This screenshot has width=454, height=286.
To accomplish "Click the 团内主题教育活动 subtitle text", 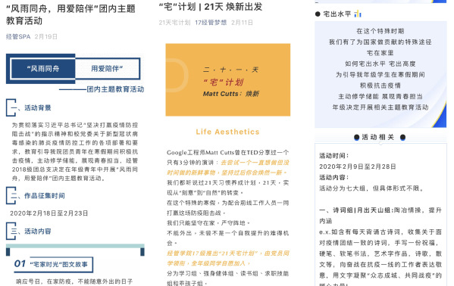I will [115, 89].
